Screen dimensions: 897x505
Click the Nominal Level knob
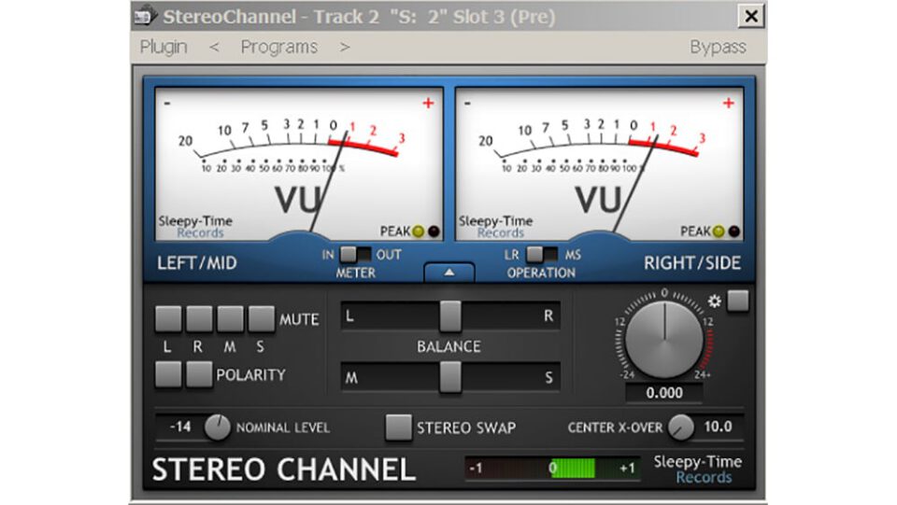[x=218, y=428]
